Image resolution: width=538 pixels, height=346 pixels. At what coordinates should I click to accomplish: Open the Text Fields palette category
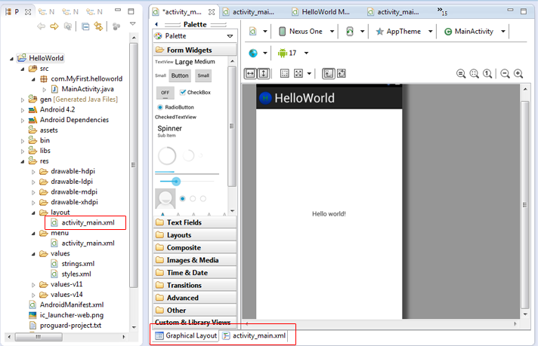pyautogui.click(x=195, y=222)
